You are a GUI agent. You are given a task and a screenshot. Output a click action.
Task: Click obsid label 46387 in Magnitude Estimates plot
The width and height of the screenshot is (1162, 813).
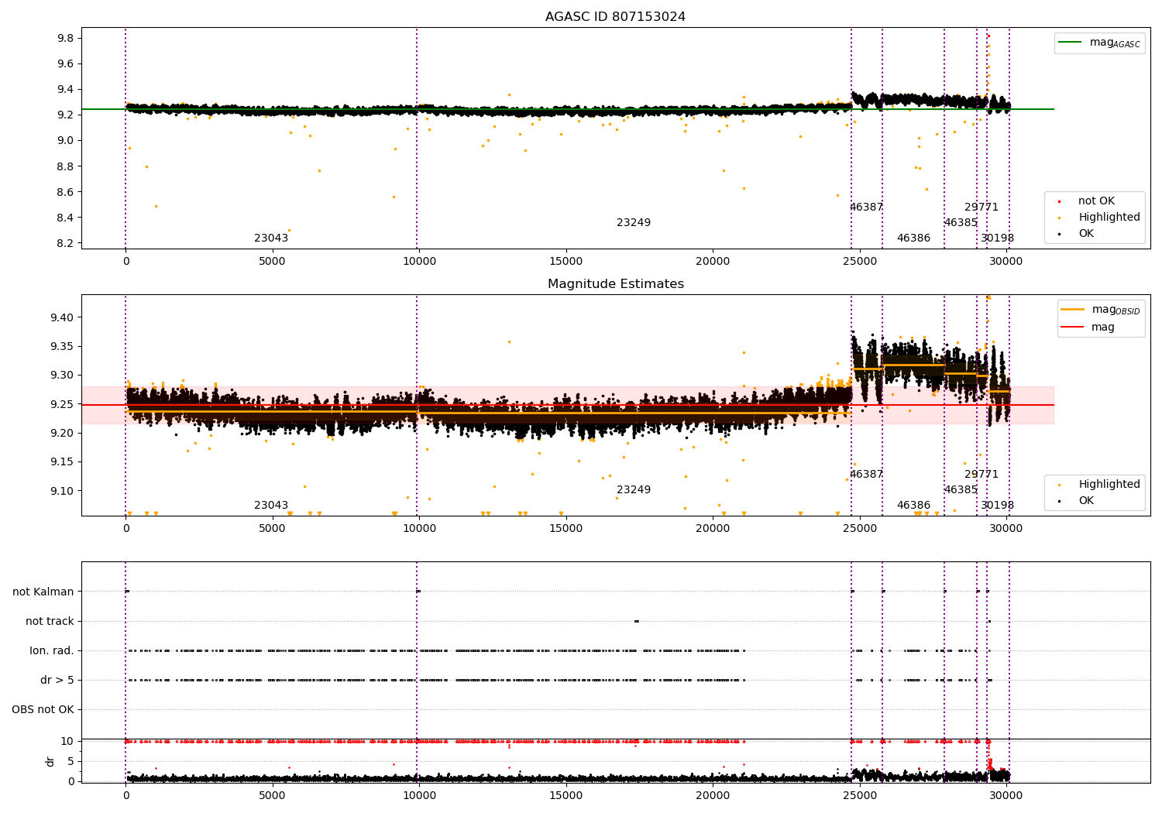click(x=866, y=475)
